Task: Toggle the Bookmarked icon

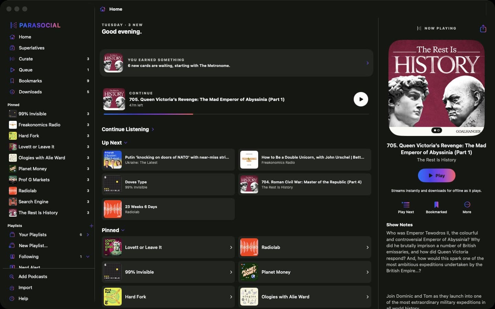Action: click(436, 205)
